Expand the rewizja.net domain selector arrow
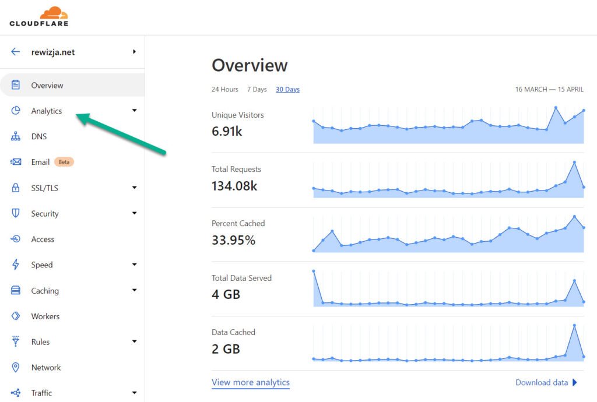 click(x=135, y=52)
